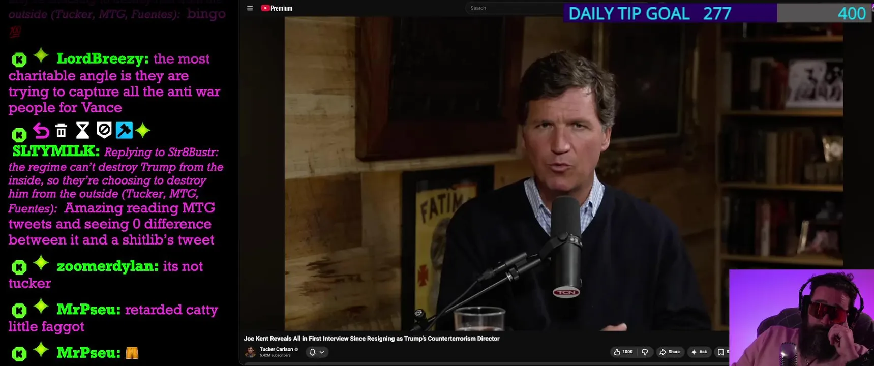The width and height of the screenshot is (874, 366).
Task: Click the 'bingo' chat message text
Action: [x=206, y=14]
